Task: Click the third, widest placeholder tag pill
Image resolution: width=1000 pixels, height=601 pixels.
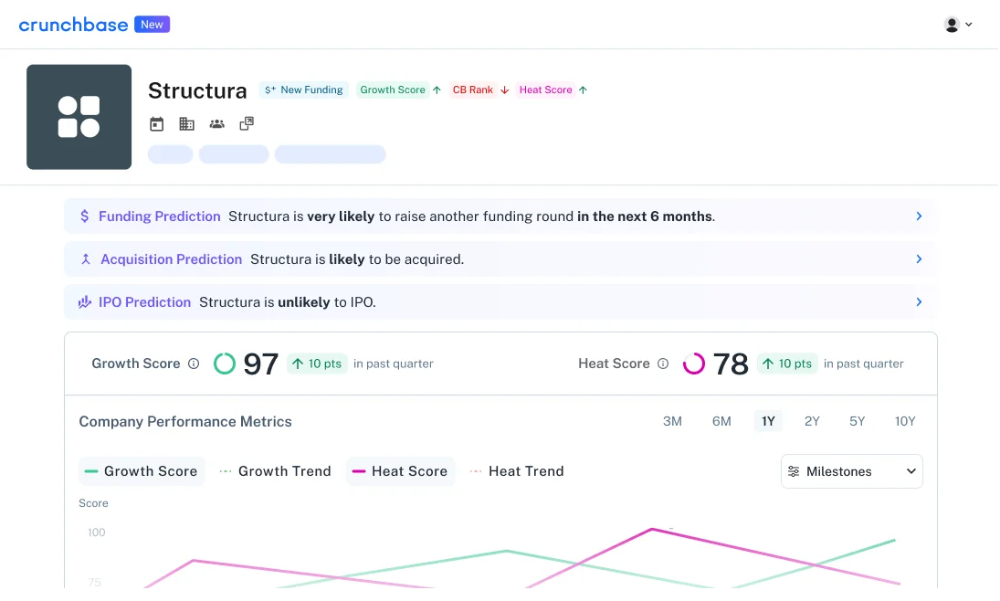Action: 331,154
